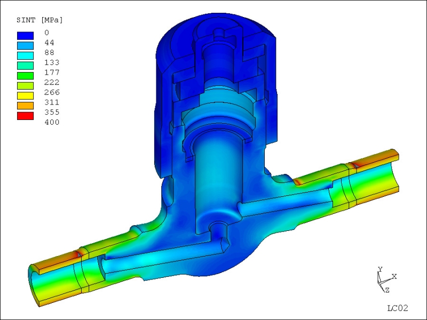Click the legend value 0
The image size is (427, 320).
pyautogui.click(x=47, y=33)
